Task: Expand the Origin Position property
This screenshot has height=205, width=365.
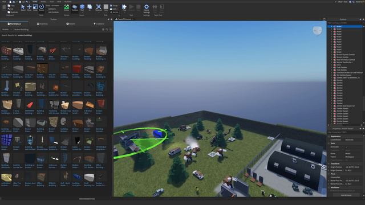Action: (329, 167)
